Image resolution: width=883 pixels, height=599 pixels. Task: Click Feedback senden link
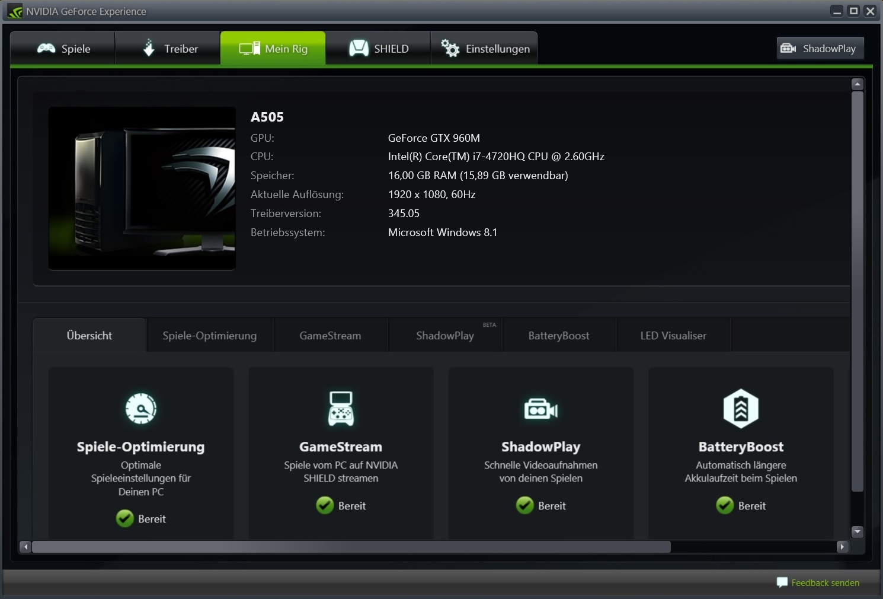(x=826, y=583)
